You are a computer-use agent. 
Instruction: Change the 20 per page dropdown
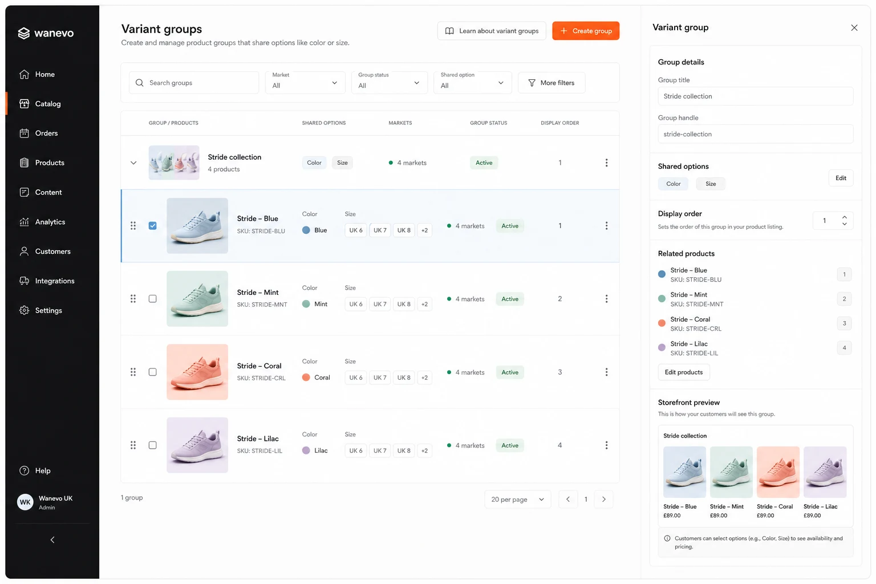[x=518, y=500]
